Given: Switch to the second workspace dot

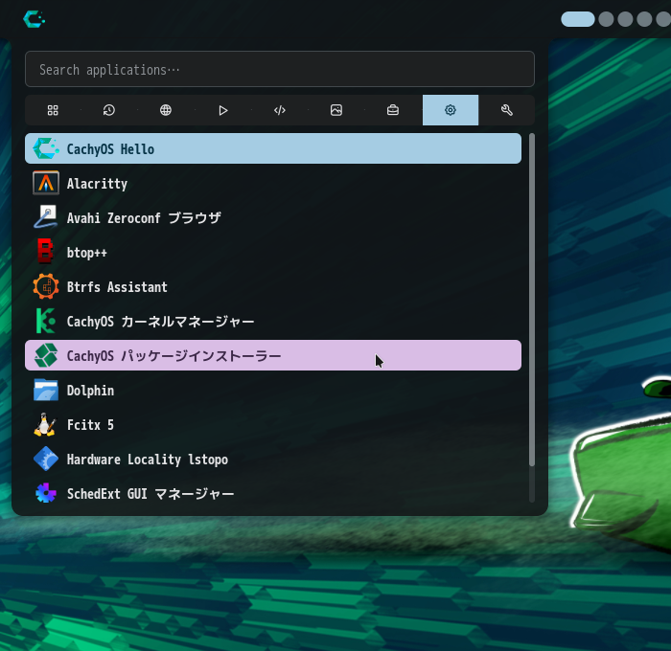Looking at the screenshot, I should tap(607, 19).
